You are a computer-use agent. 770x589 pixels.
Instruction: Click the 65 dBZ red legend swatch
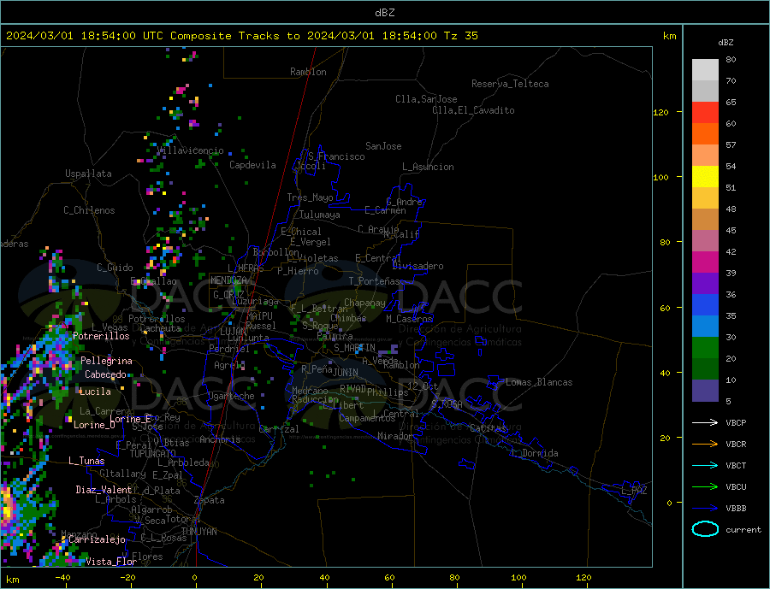pyautogui.click(x=705, y=112)
